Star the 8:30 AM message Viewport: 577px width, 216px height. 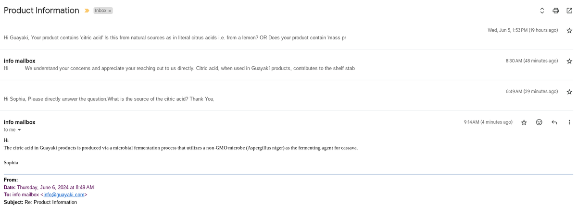coord(569,61)
